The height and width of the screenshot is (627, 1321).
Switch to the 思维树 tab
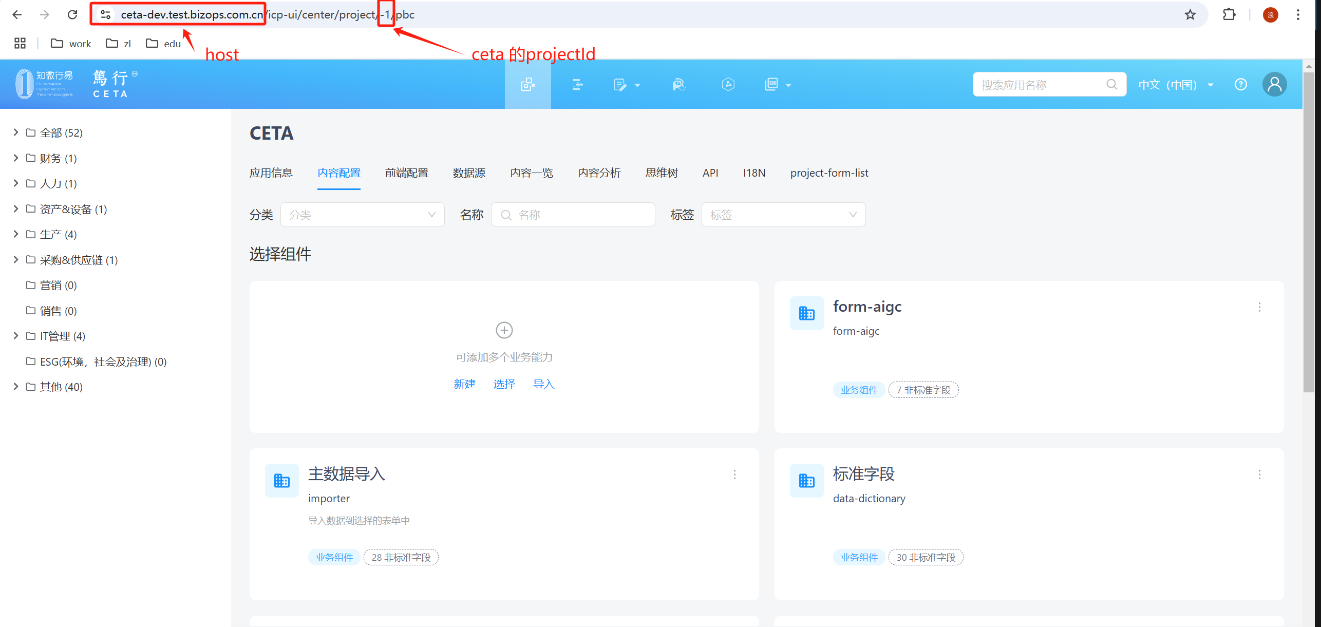click(x=662, y=173)
